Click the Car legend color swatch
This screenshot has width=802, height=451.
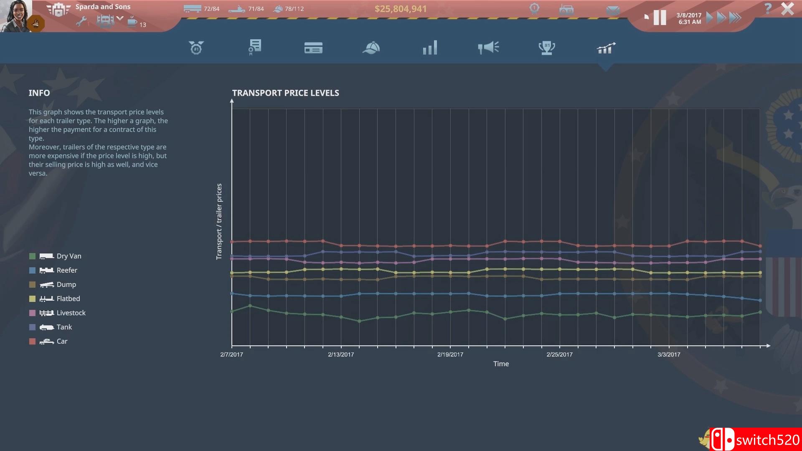33,341
